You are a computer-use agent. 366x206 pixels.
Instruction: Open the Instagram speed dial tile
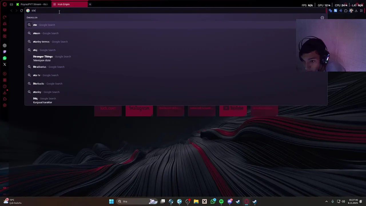pos(139,110)
